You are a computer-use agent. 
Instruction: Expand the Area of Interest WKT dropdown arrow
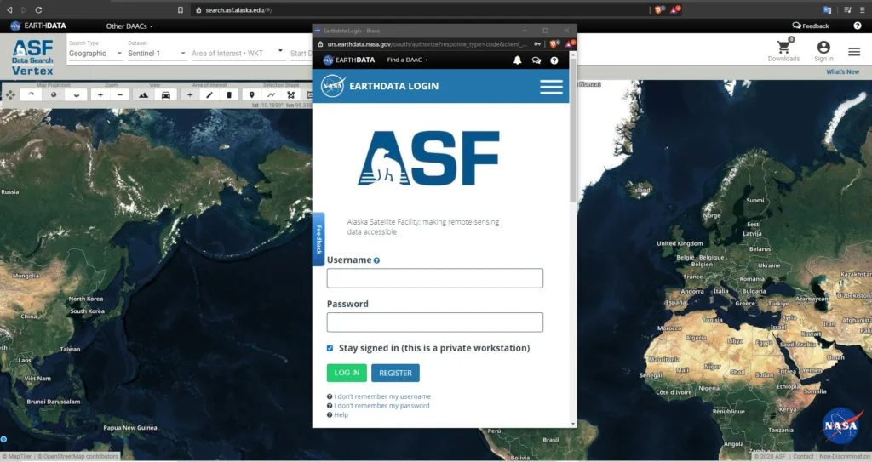coord(280,50)
